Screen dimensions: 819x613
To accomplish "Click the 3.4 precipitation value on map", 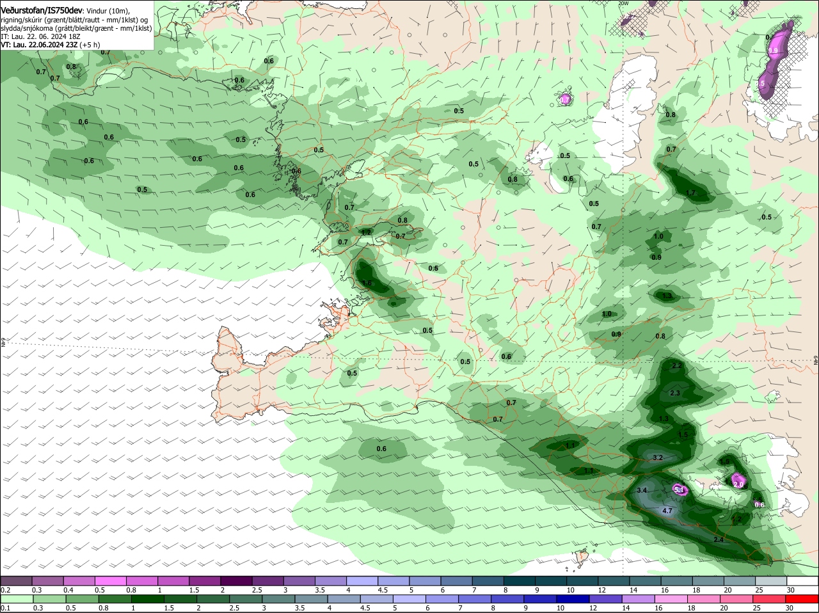I will click(x=642, y=490).
